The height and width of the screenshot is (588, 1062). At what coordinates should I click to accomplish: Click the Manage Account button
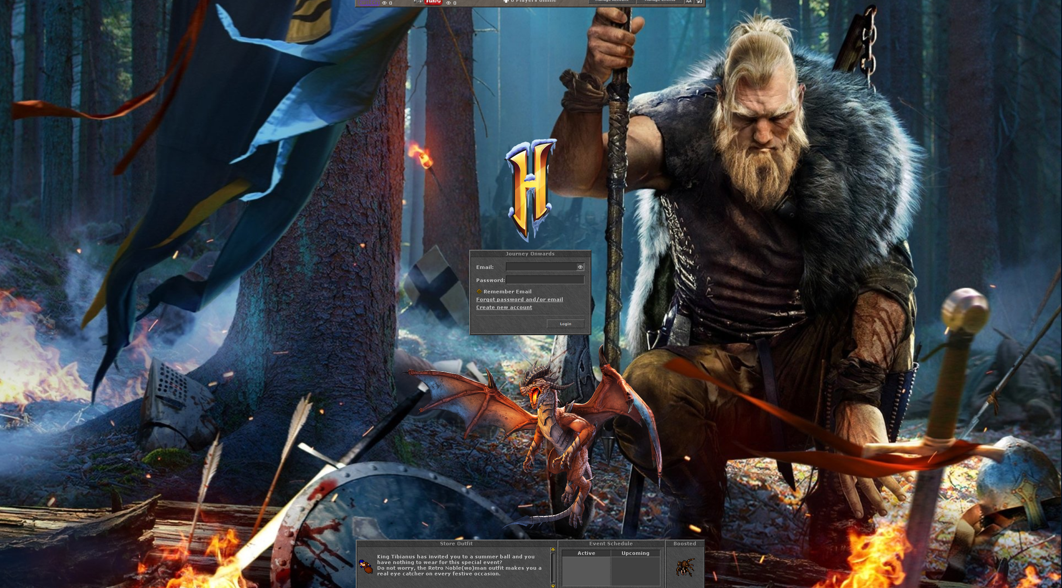click(x=612, y=2)
